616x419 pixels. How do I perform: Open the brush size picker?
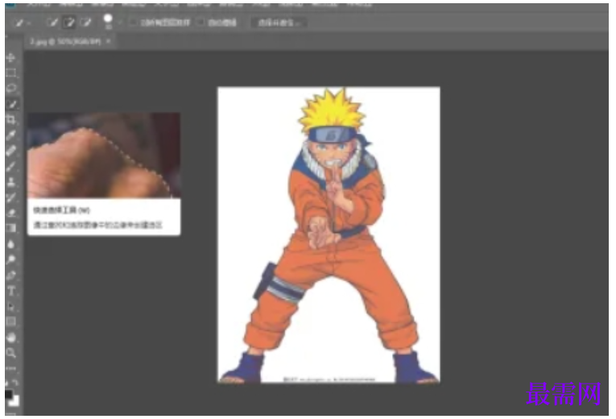click(108, 22)
